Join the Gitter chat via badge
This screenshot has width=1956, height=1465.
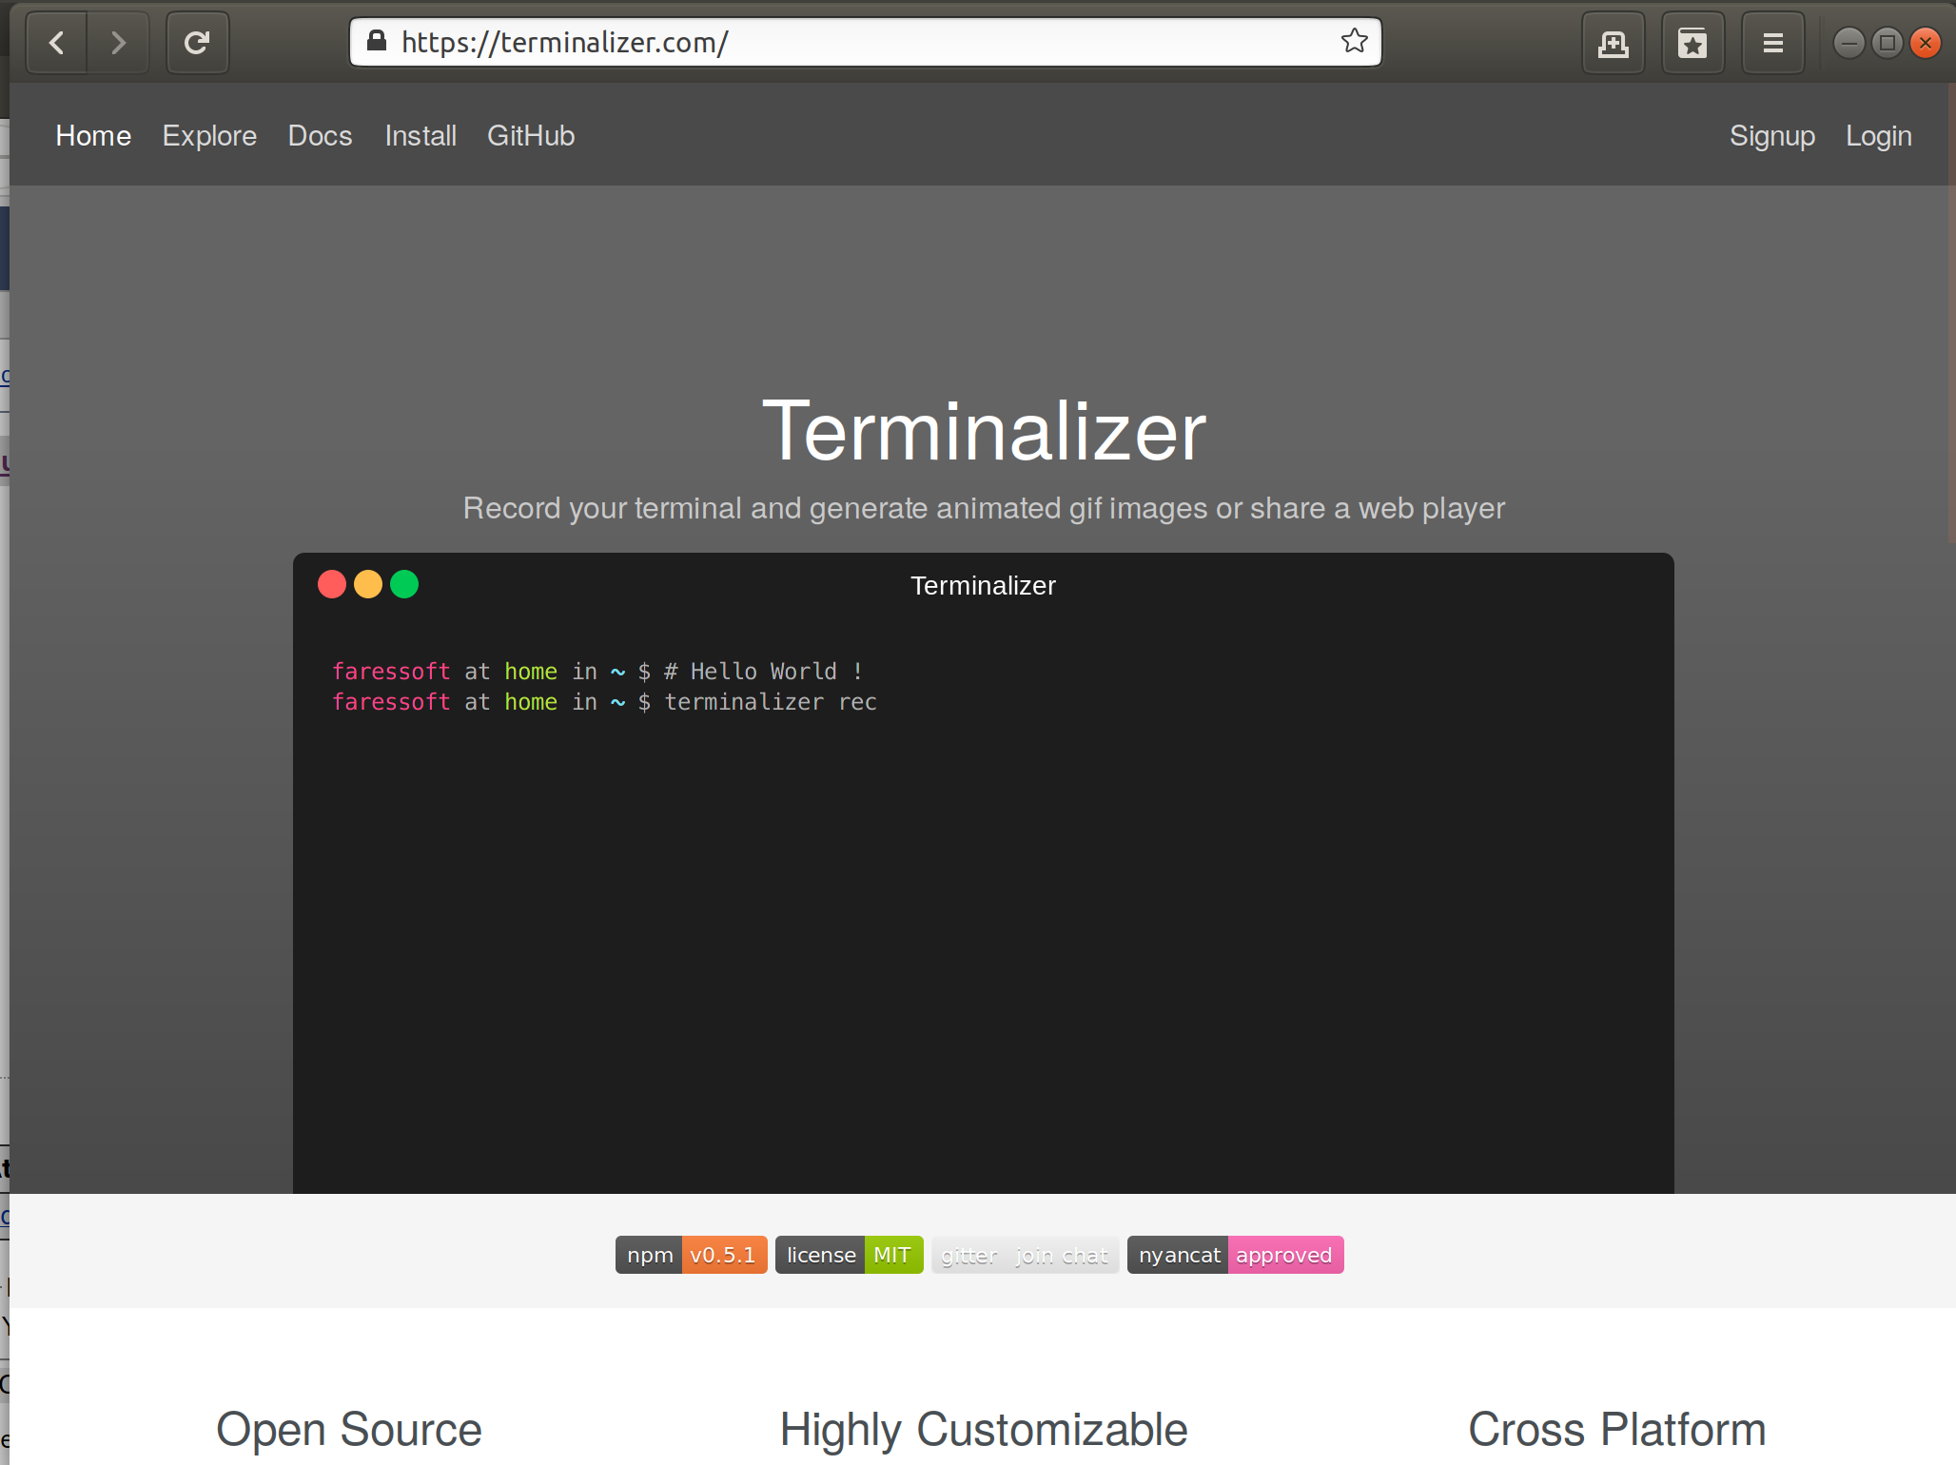click(x=1025, y=1255)
